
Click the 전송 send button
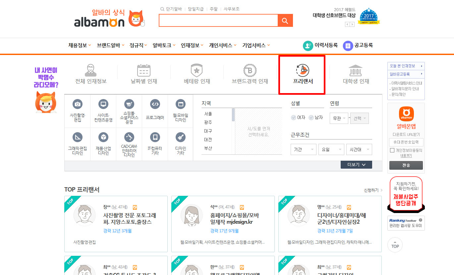pos(406,165)
